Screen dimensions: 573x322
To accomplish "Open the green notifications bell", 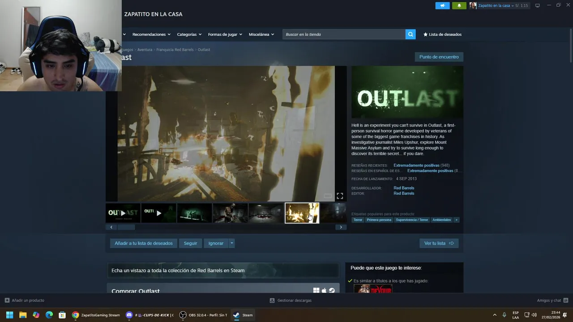I will point(459,5).
